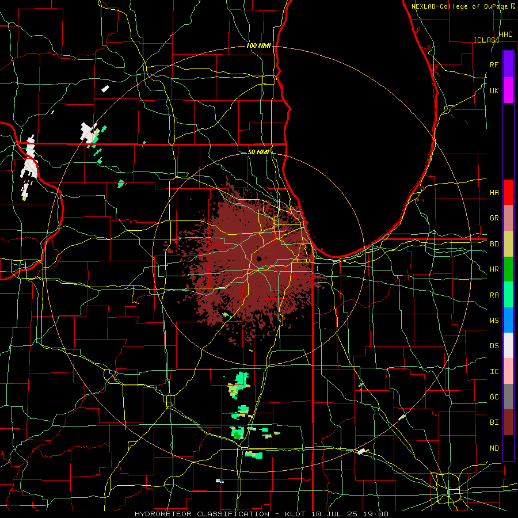
Task: Click the HR dark green legend swatch
Action: pos(508,269)
